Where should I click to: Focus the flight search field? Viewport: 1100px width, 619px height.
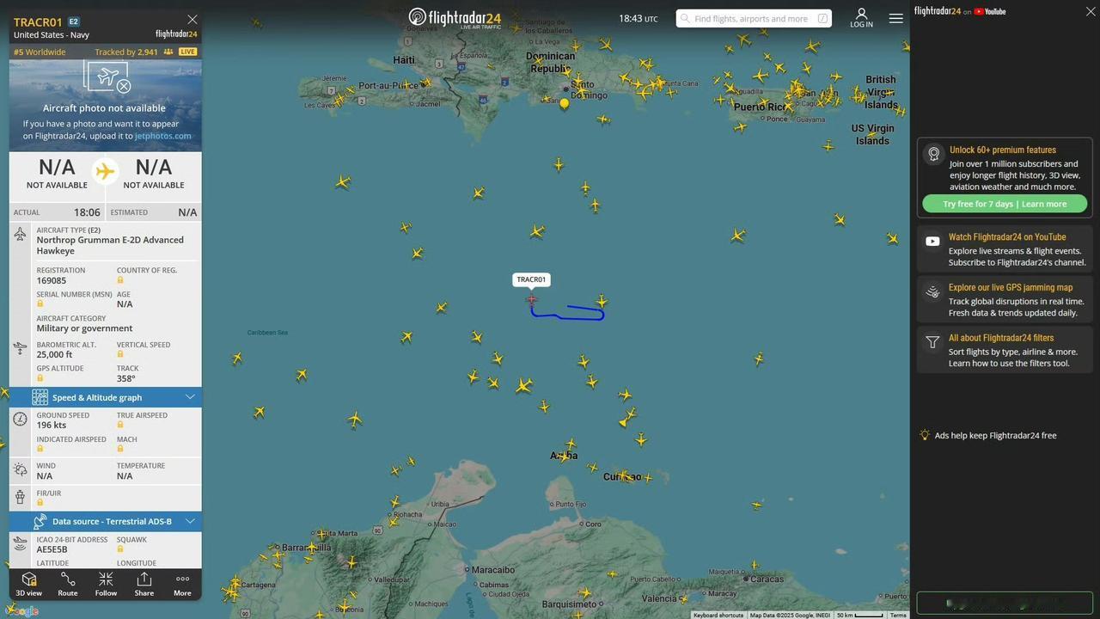(x=754, y=18)
